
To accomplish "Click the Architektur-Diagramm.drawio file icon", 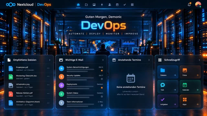I will pyautogui.click(x=11, y=103).
